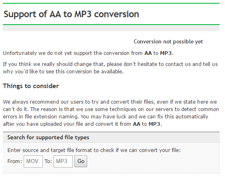Viewport: 225px width, 177px height.
Task: Click the 'If you think we really should' paragraph
Action: 110,68
